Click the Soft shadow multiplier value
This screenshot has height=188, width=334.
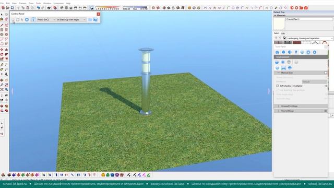pyautogui.click(x=326, y=86)
